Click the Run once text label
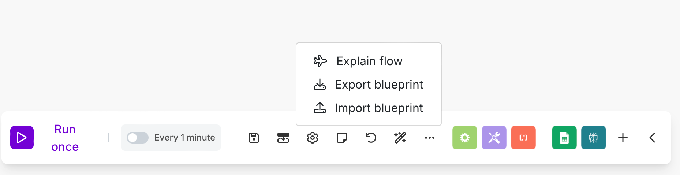 65,138
